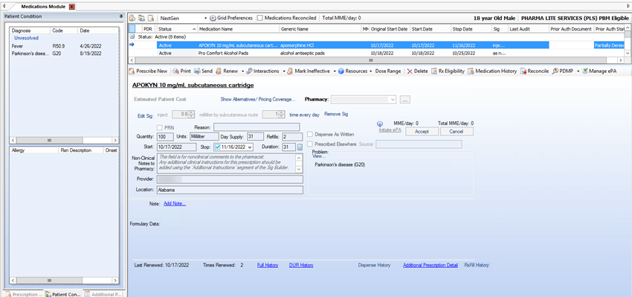Click the Edit Sig link

(x=145, y=116)
